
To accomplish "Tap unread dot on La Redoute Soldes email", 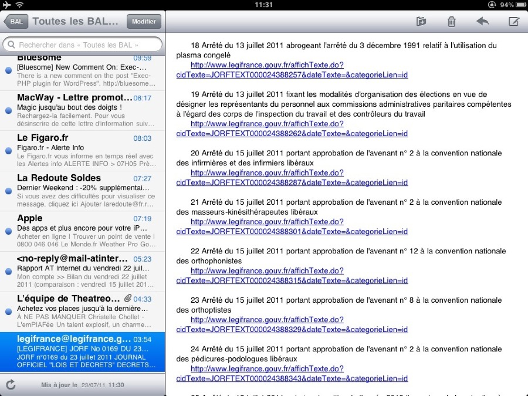I will pyautogui.click(x=8, y=191).
